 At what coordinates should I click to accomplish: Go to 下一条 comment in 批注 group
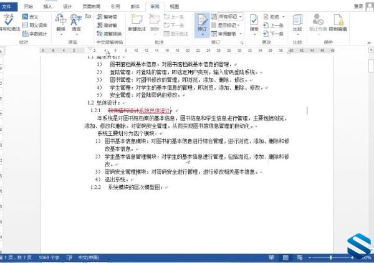tap(174, 26)
